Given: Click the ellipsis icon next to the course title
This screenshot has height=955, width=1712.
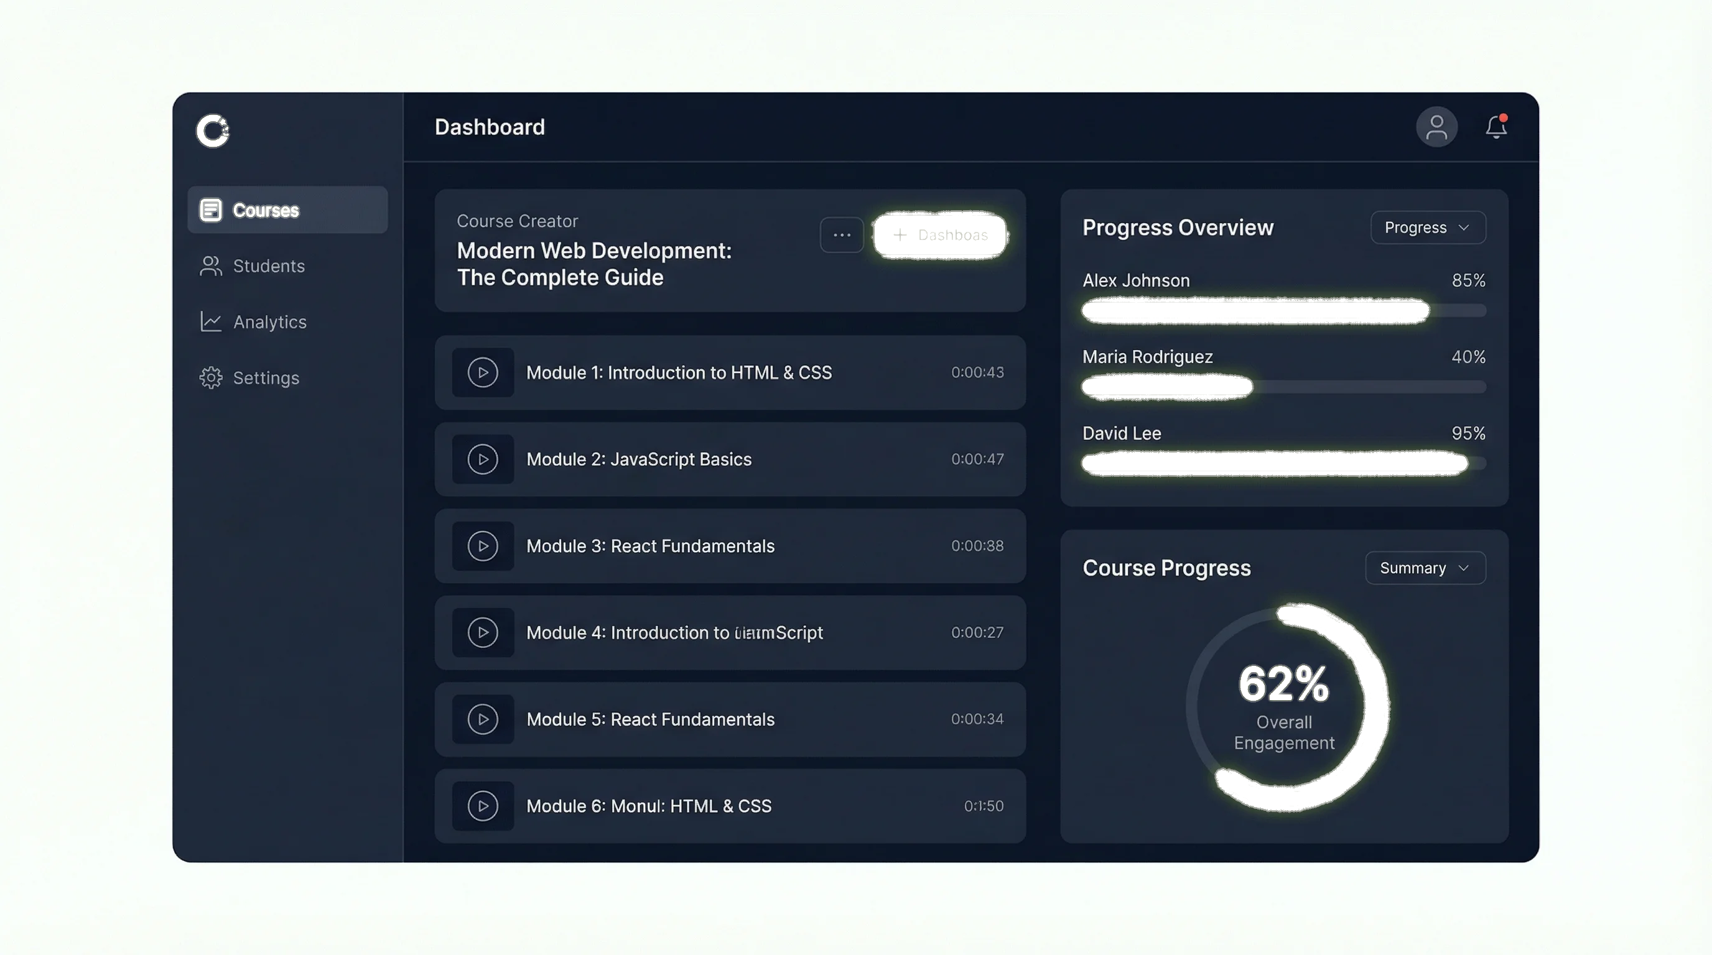Looking at the screenshot, I should (x=842, y=234).
